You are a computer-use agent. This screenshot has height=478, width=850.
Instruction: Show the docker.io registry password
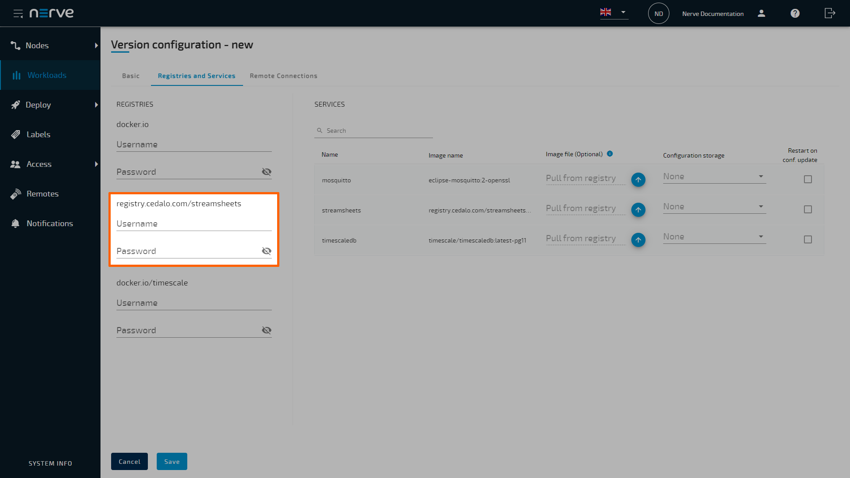click(x=267, y=172)
